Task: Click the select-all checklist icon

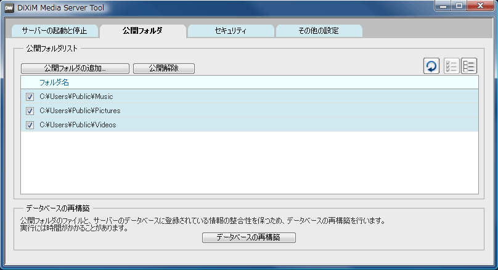Action: [x=451, y=66]
